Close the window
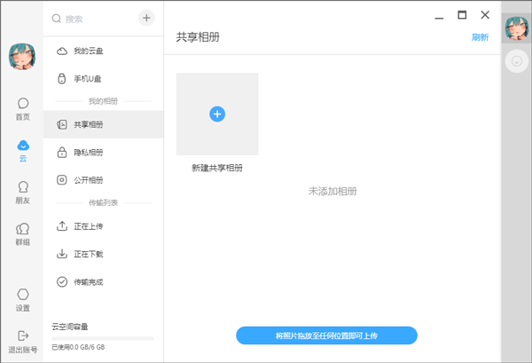 pos(485,15)
